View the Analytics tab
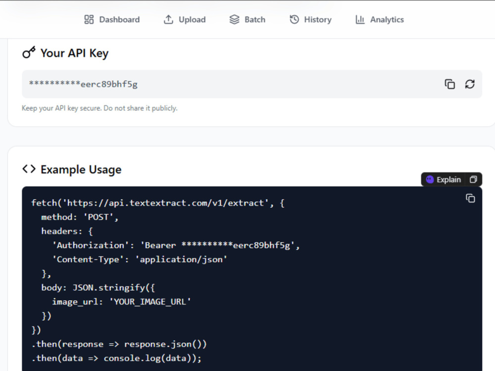The image size is (495, 371). click(380, 20)
